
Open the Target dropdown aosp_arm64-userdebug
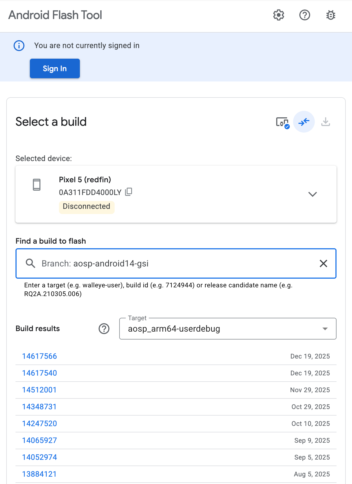(228, 329)
